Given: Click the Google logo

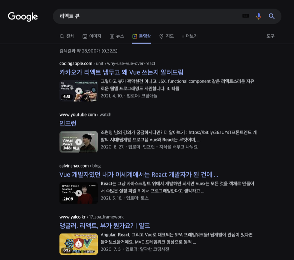Looking at the screenshot, I should pyautogui.click(x=23, y=16).
